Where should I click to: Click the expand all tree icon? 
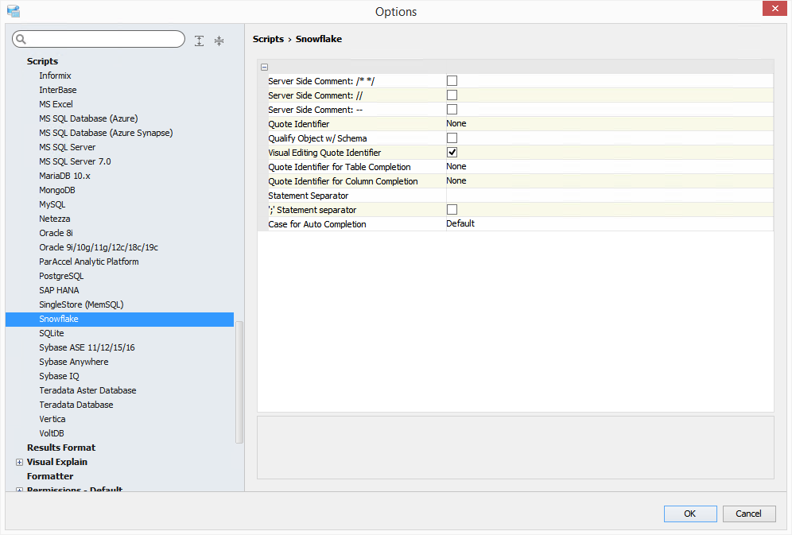tap(199, 41)
